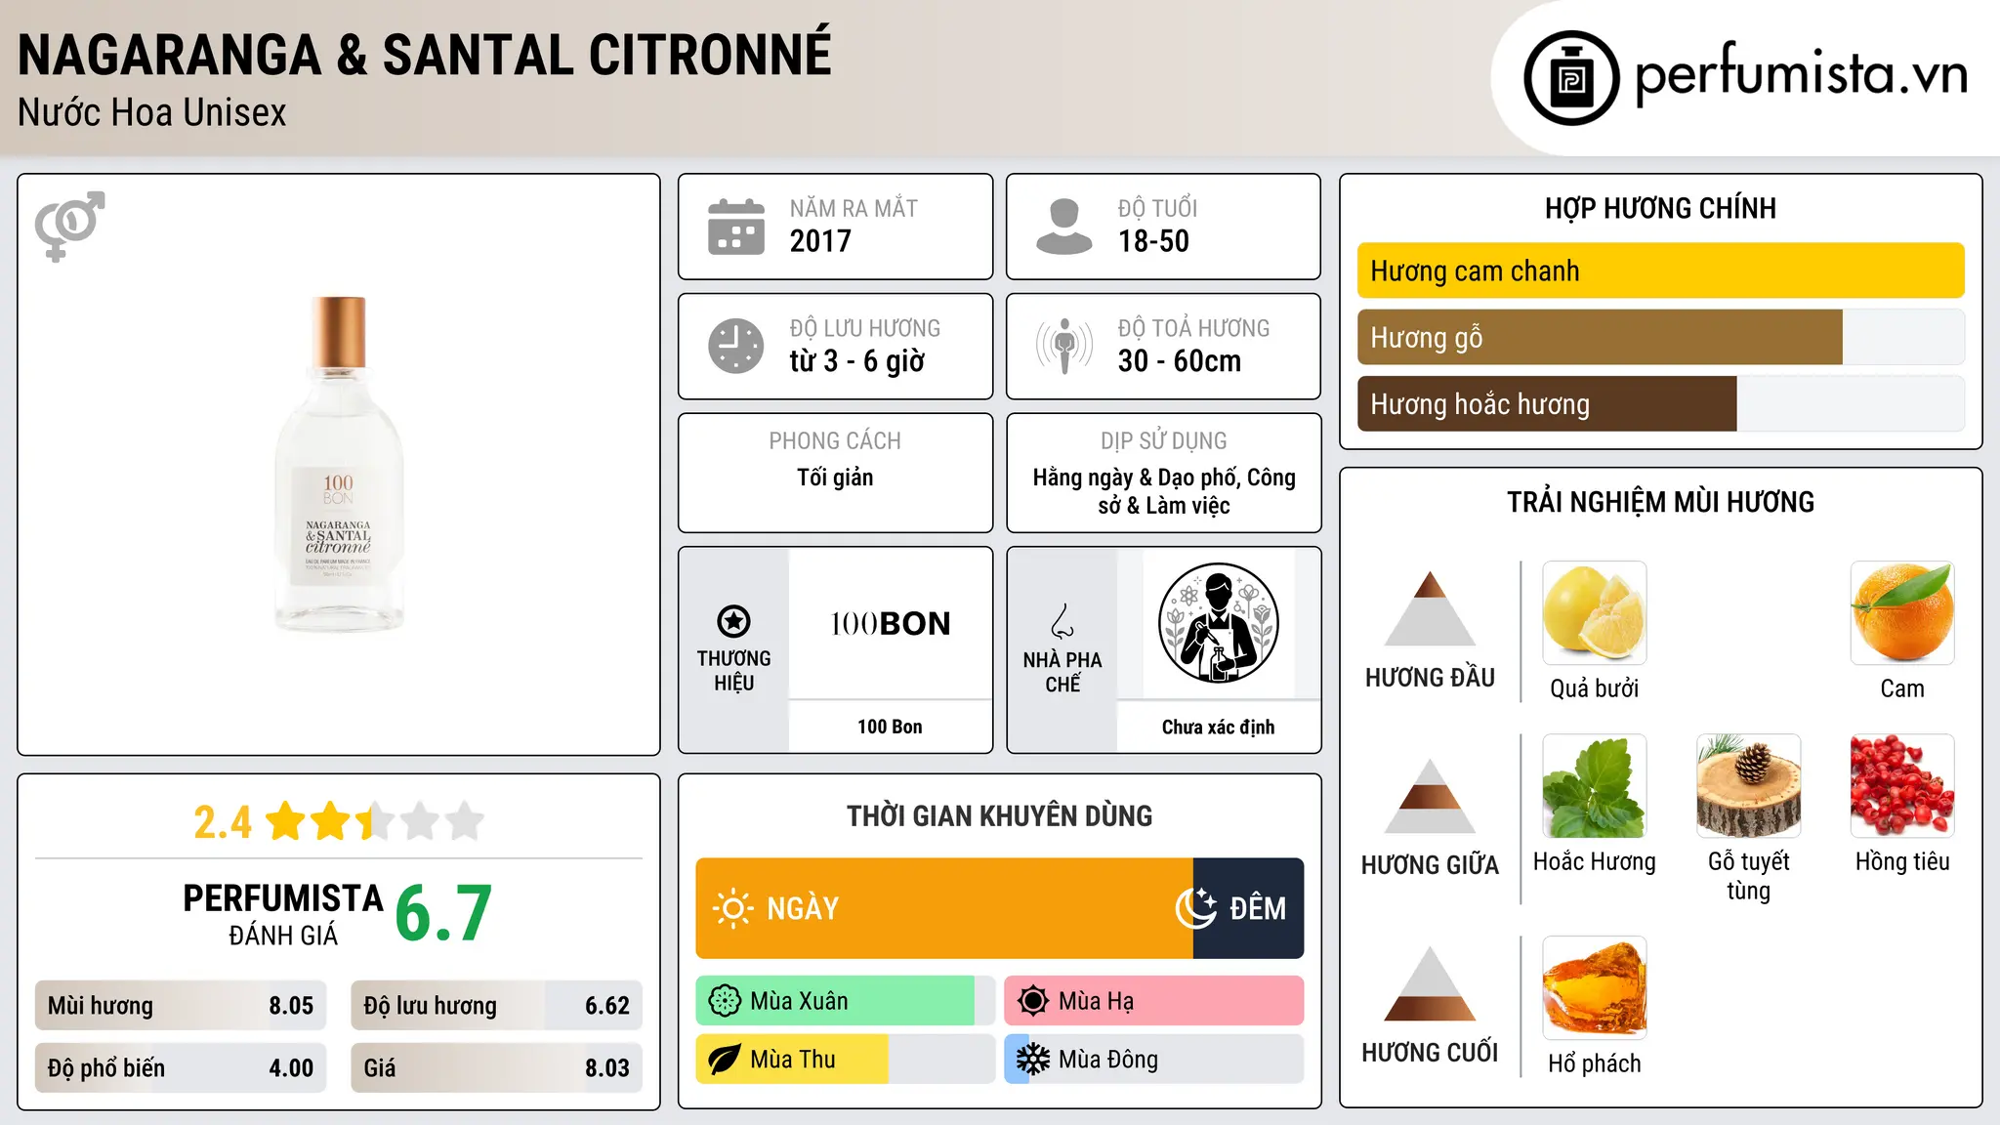Image resolution: width=2000 pixels, height=1125 pixels.
Task: Click the 30 - 60cm sillage value
Action: [x=1180, y=361]
